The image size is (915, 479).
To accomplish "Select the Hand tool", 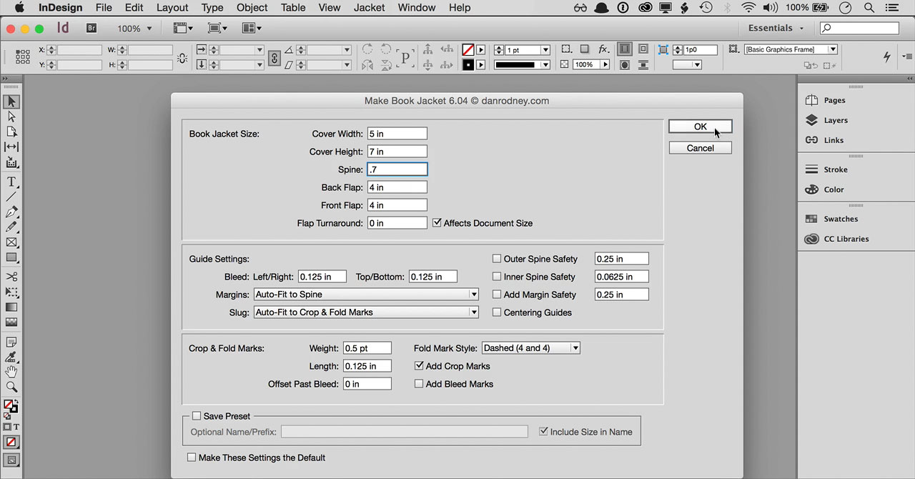I will (11, 372).
